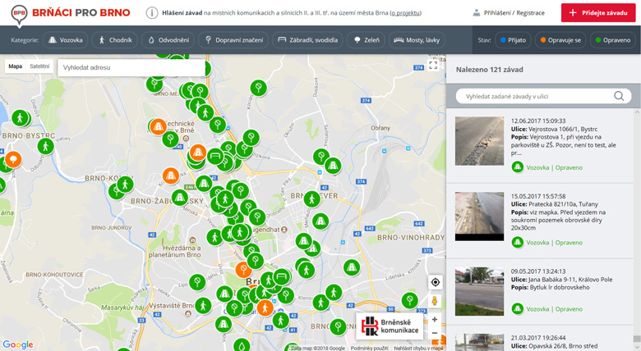
Task: Show only Opraveno status reports
Action: (x=613, y=40)
